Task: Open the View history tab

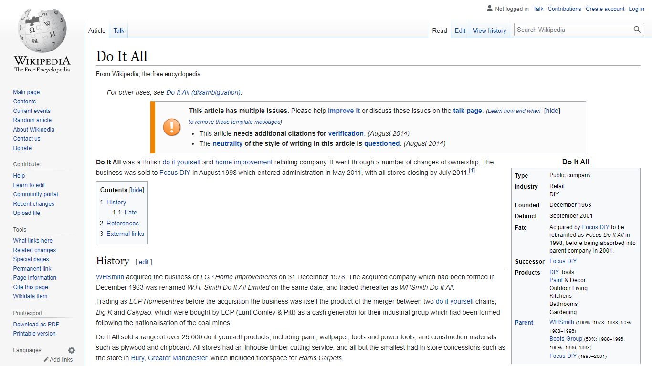Action: [x=490, y=30]
